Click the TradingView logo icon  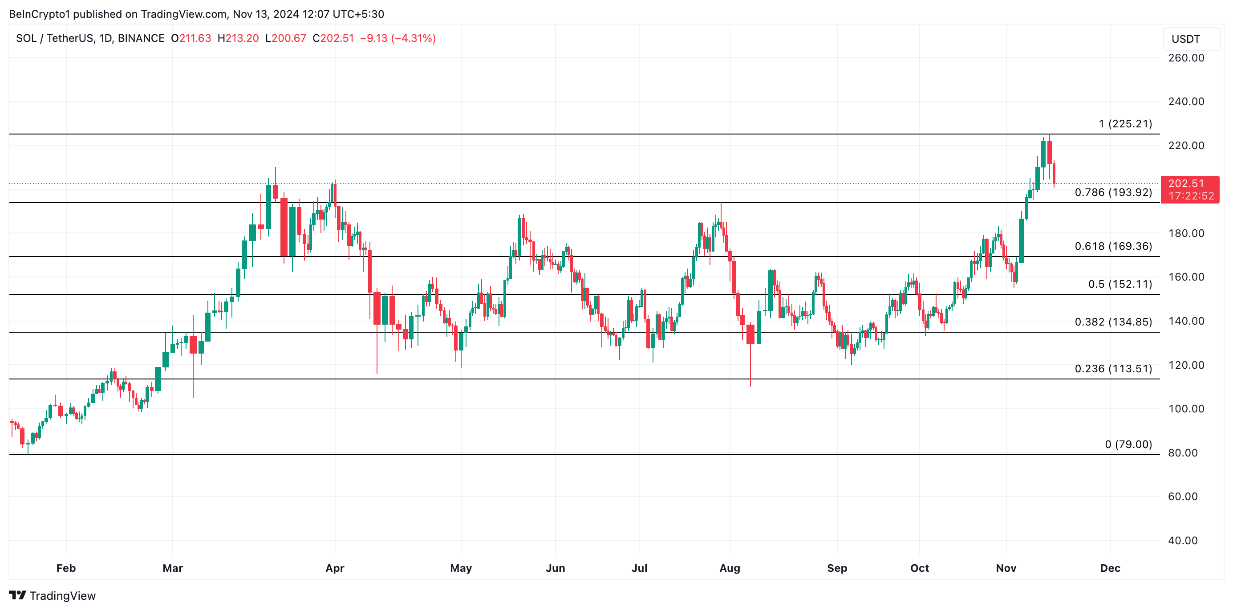coord(18,595)
